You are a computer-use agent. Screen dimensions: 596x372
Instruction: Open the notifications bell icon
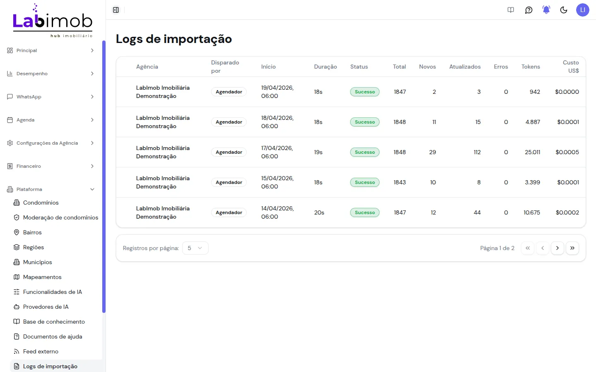click(x=546, y=10)
